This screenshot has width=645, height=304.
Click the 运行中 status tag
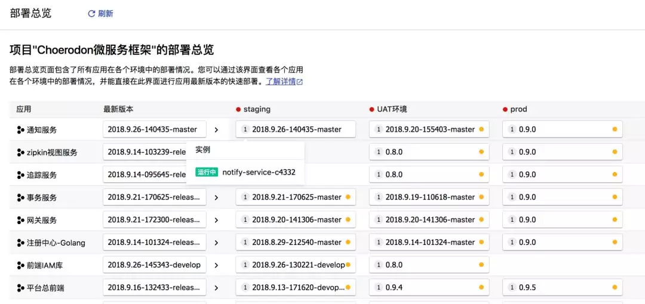pyautogui.click(x=207, y=172)
